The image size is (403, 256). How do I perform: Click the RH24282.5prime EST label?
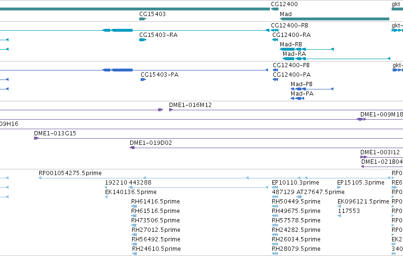pos(296,230)
